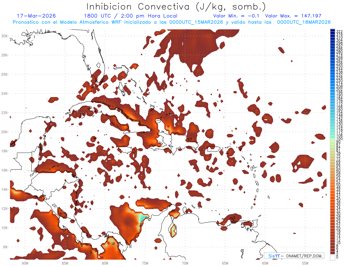Select the "Valor Max. = 147.197" text

click(x=293, y=16)
